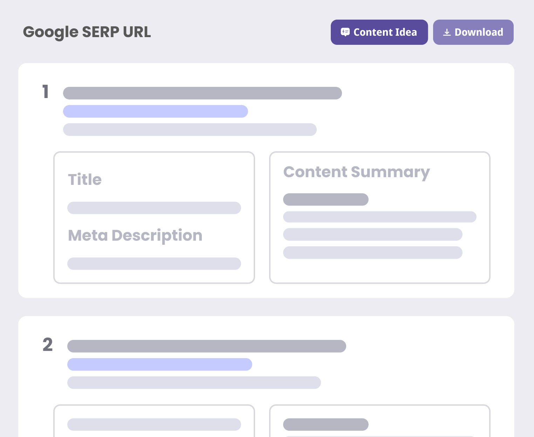Viewport: 534px width, 437px height.
Task: Select the last light line in Content Summary
Action: pyautogui.click(x=372, y=252)
